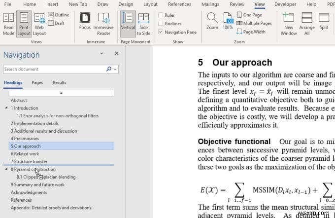Screen dimensions: 335x218
Task: Open the Developer tab
Action: tap(285, 4)
